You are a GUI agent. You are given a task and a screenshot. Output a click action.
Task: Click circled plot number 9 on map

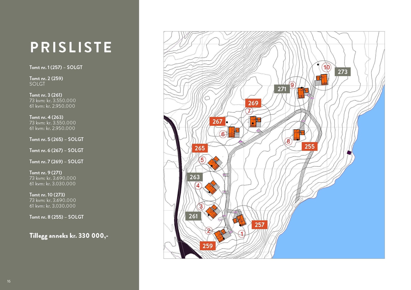[292, 85]
